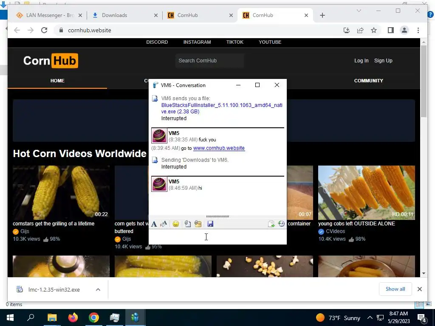
Task: Launch Firefox from the taskbar
Action: [73, 318]
